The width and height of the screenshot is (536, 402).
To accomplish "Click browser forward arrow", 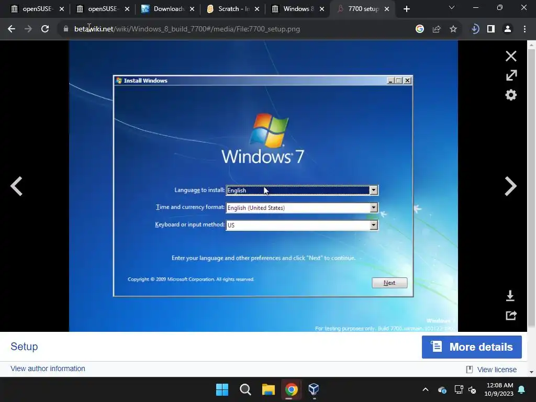I will pos(28,29).
